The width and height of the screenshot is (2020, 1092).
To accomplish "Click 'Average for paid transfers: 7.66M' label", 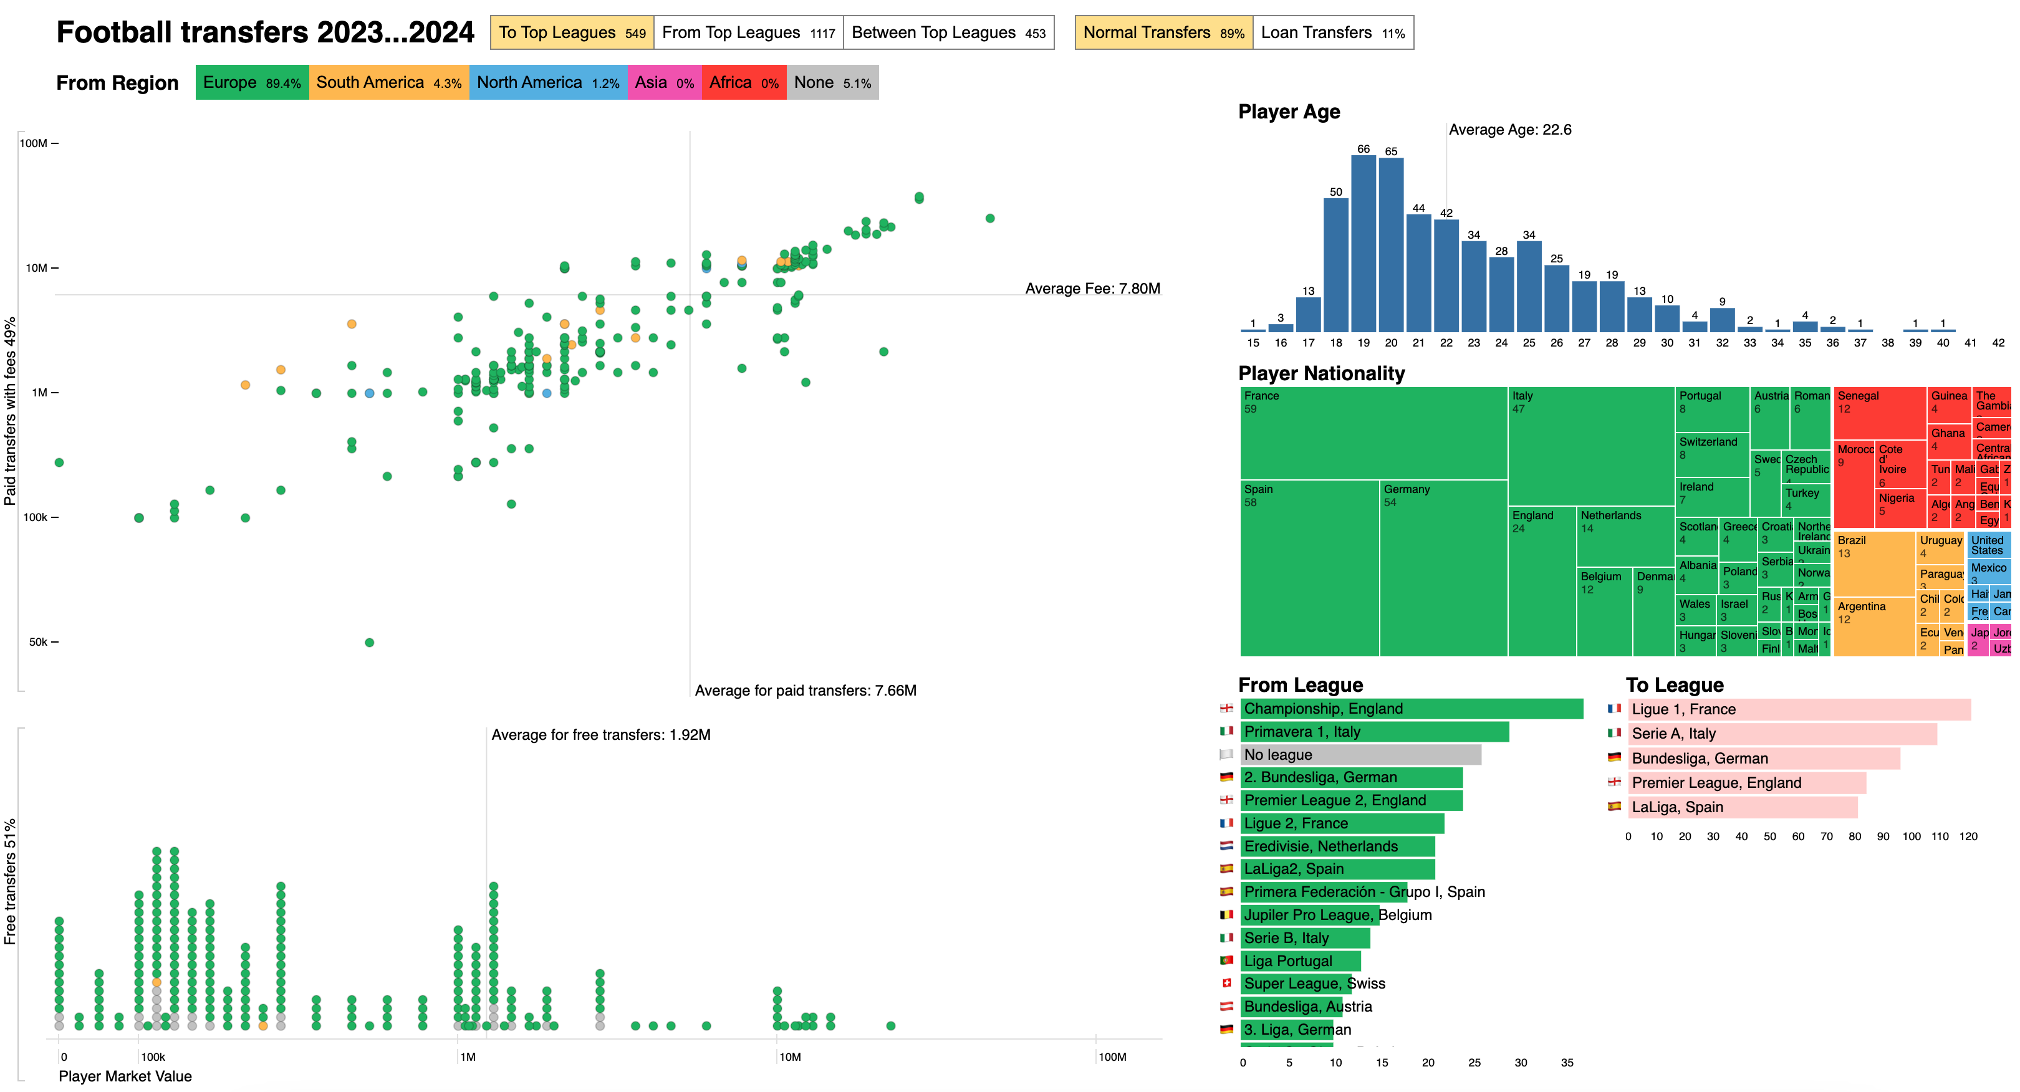I will coord(806,691).
